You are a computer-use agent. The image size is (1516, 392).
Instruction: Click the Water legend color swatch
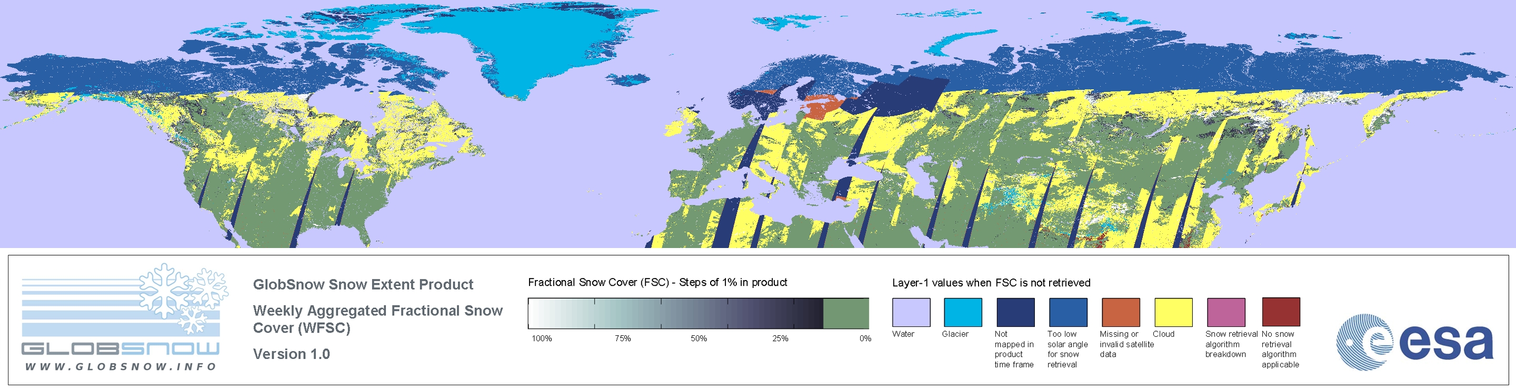[x=911, y=312]
